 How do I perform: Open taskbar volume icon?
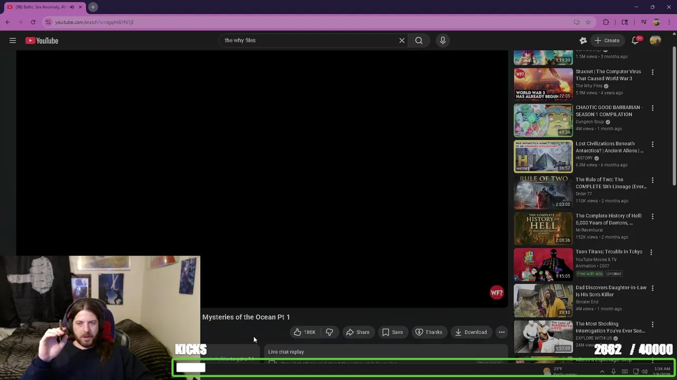tap(644, 372)
